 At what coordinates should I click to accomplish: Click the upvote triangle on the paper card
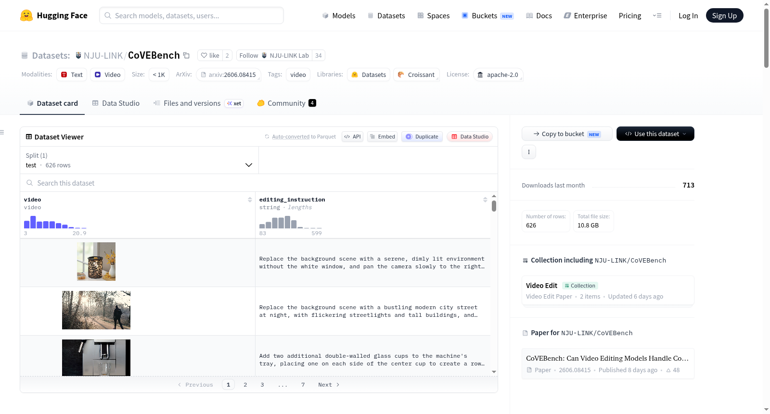(668, 370)
